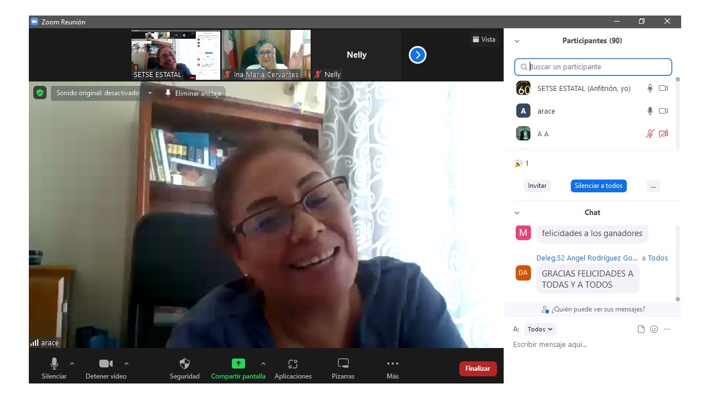Collapse the Participantes (90) panel chevron
The image size is (710, 399).
(517, 41)
